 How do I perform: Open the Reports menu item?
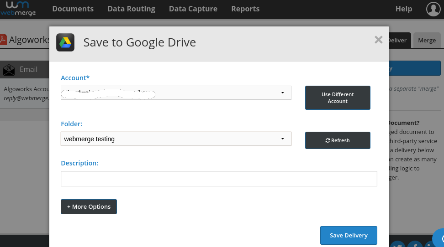point(245,9)
